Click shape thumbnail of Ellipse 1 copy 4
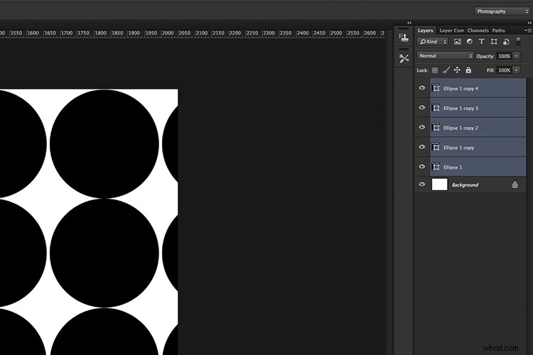This screenshot has height=355, width=533. (436, 88)
